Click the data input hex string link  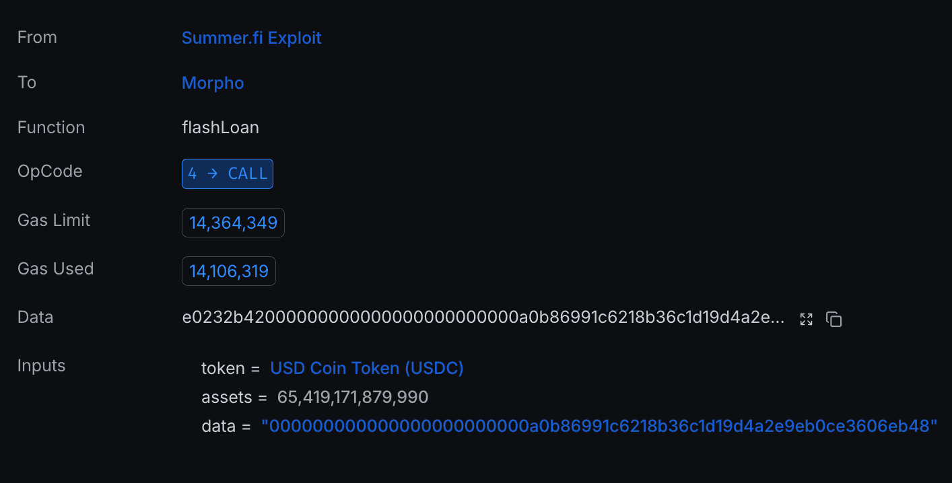click(x=599, y=426)
